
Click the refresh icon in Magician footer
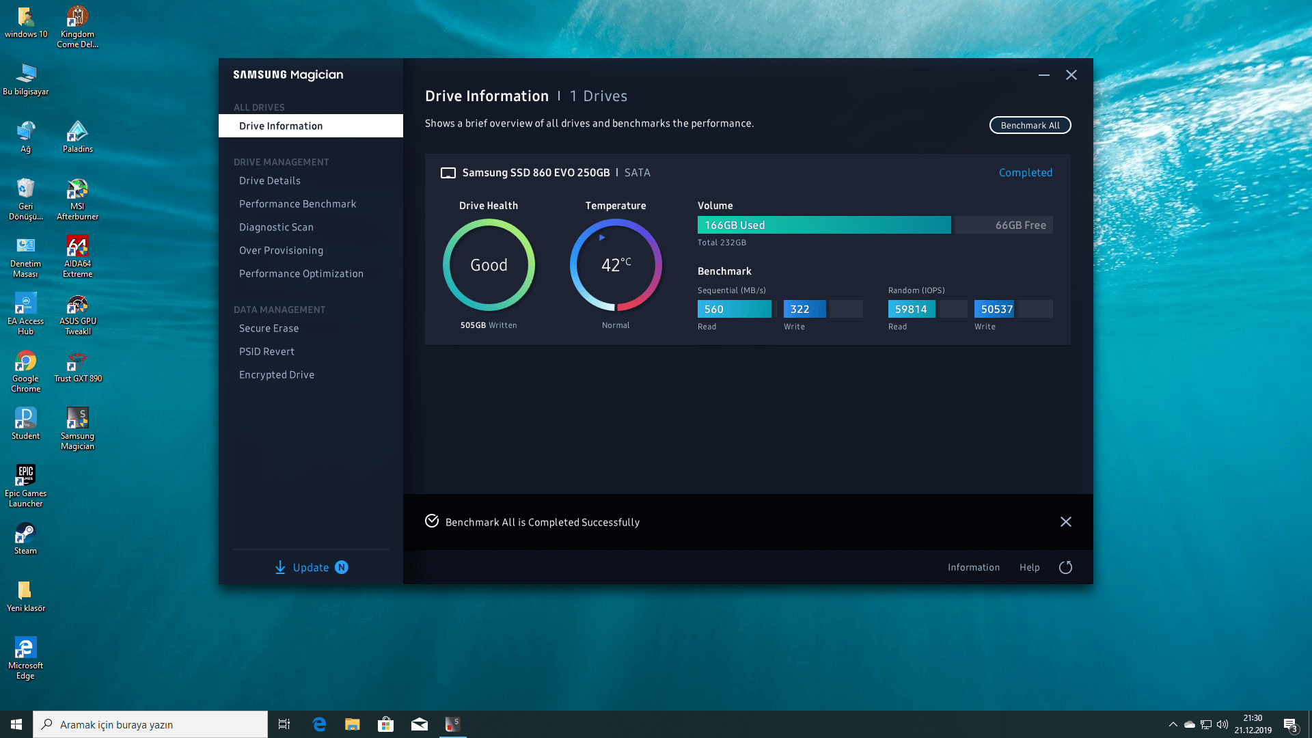1065,567
